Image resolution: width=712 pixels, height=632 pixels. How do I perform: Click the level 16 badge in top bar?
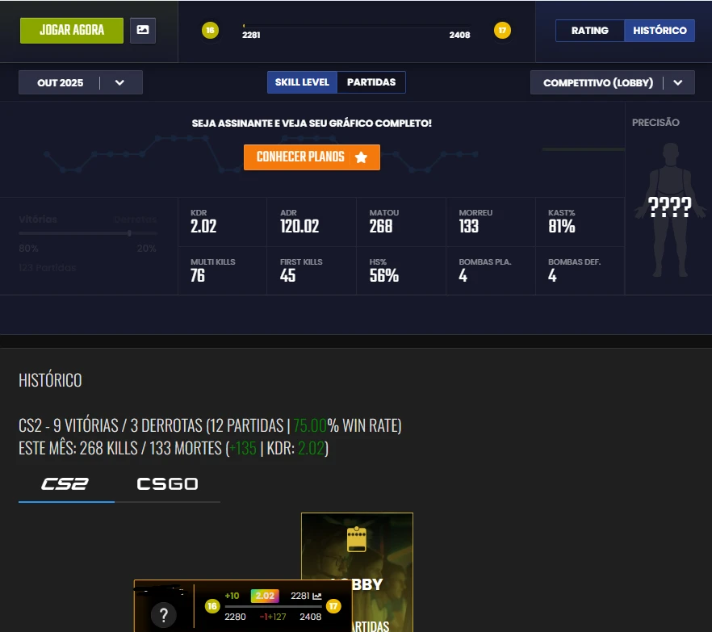[x=210, y=31]
